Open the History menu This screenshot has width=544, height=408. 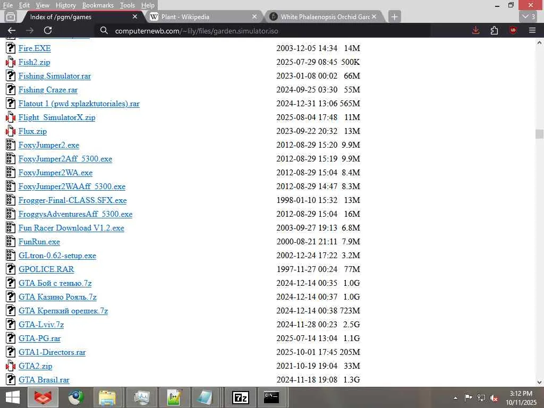[x=65, y=5]
